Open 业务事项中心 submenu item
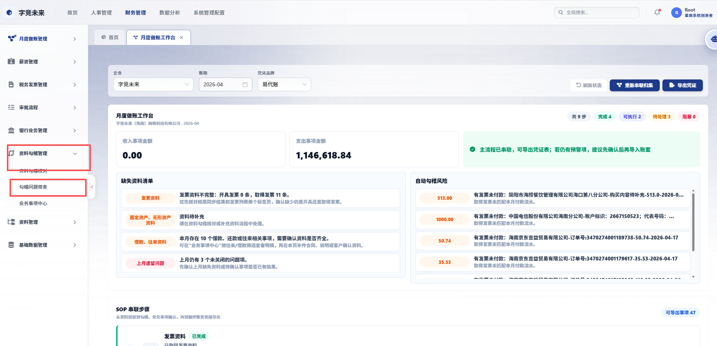Viewport: 717px width, 346px height. point(33,204)
